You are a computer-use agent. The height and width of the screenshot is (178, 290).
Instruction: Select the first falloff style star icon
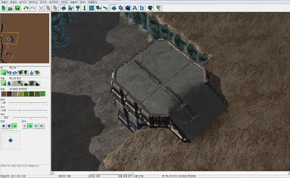[x=25, y=126]
